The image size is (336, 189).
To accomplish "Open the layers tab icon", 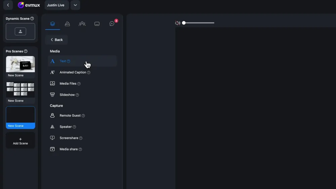I will [52, 24].
